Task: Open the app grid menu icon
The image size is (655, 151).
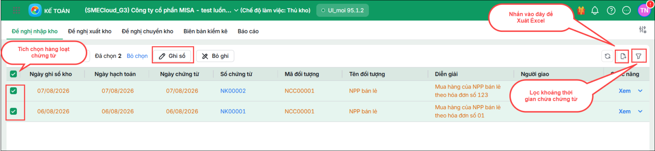Action: click(16, 11)
